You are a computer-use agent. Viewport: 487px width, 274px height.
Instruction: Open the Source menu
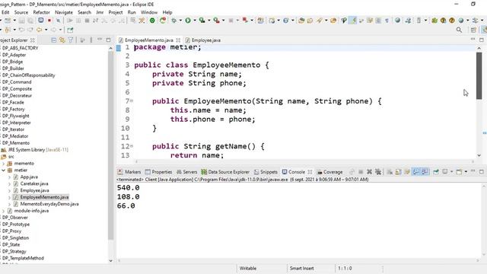21,12
